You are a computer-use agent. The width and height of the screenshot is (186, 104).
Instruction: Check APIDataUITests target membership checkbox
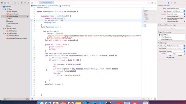tap(160, 39)
